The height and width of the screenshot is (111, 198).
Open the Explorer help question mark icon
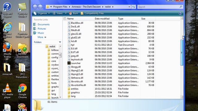(180, 13)
